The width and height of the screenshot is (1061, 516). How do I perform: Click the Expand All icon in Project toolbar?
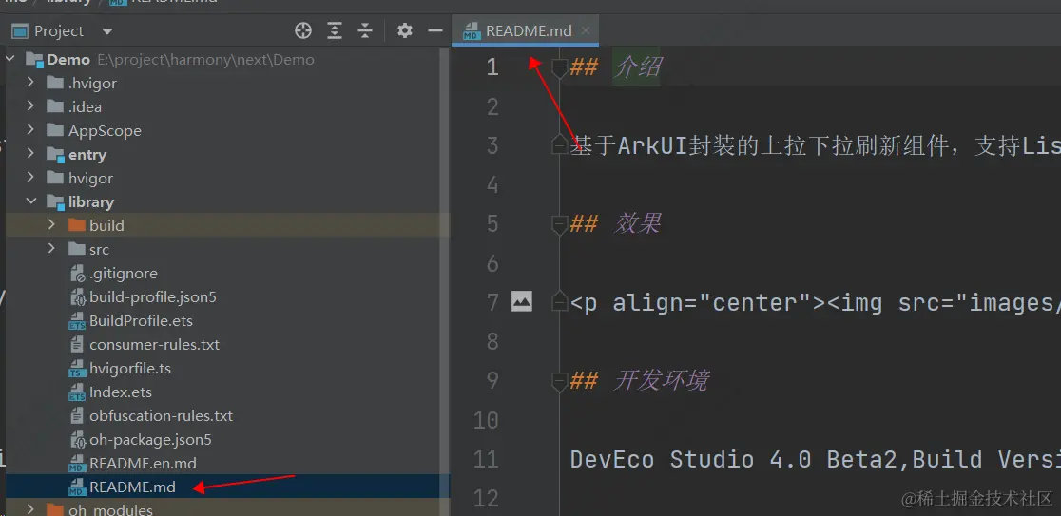[x=335, y=30]
